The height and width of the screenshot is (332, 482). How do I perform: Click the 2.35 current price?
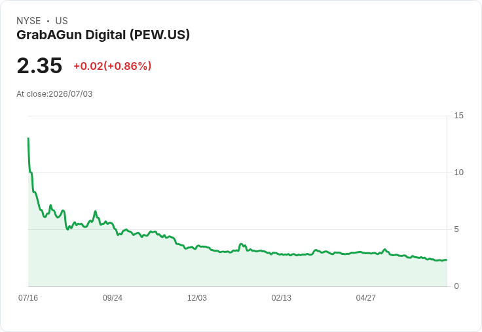click(x=39, y=65)
